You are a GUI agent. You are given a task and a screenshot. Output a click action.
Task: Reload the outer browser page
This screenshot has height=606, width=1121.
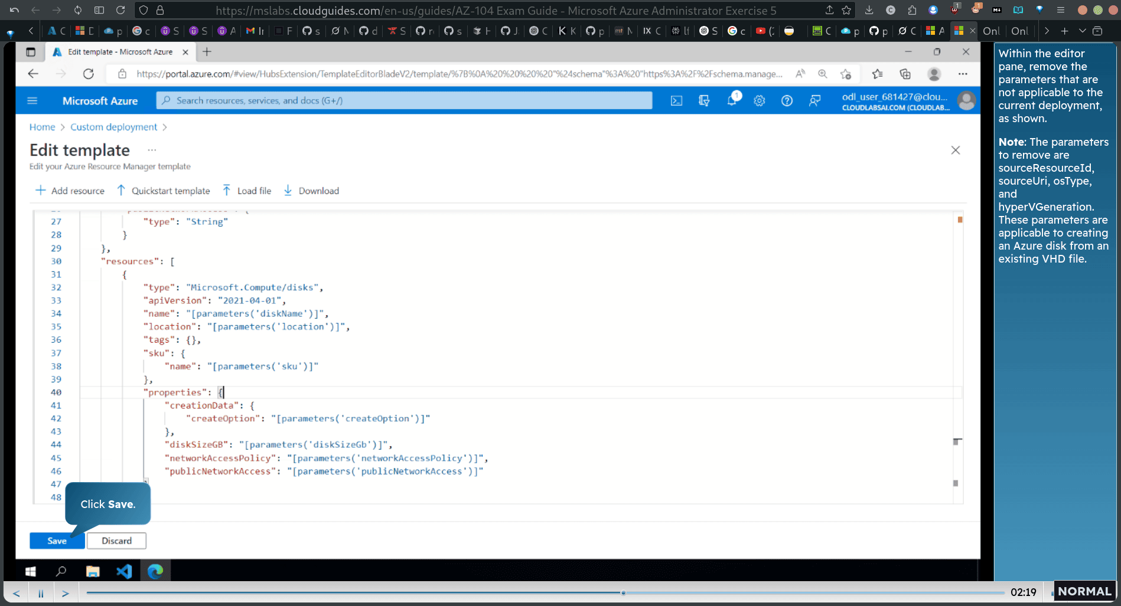[x=120, y=10]
